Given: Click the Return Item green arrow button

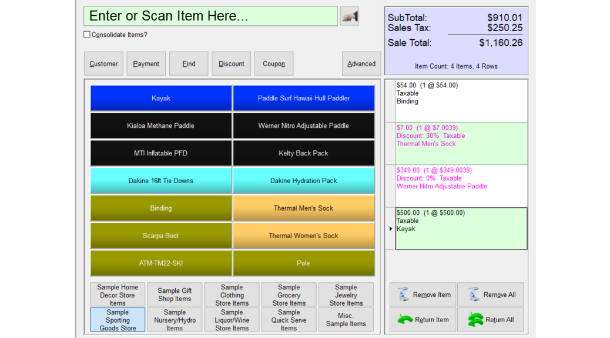Looking at the screenshot, I should point(423,320).
